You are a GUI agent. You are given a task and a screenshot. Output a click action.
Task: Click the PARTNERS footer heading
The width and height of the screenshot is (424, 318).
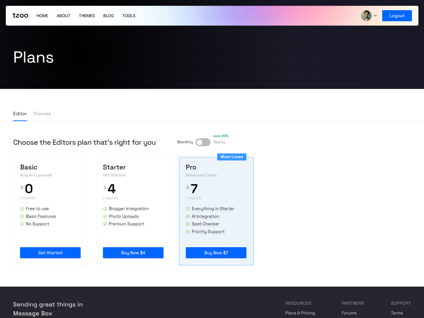353,303
